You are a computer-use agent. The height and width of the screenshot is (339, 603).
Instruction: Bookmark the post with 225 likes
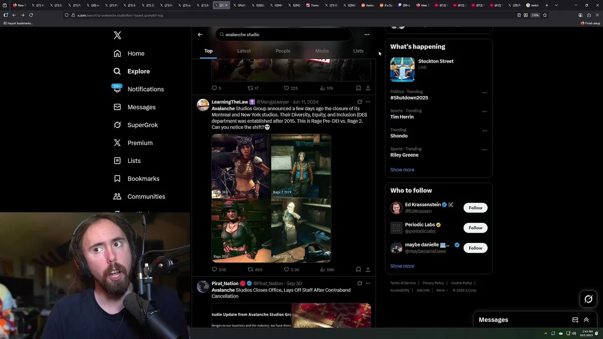click(x=359, y=88)
